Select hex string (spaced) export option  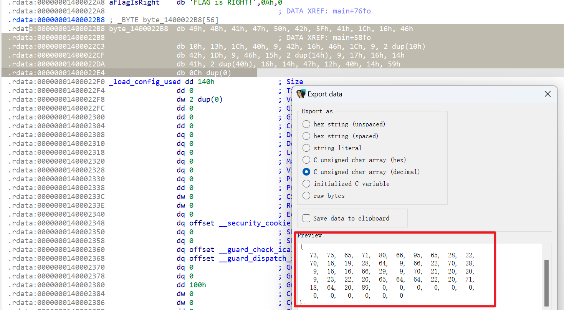pos(306,136)
